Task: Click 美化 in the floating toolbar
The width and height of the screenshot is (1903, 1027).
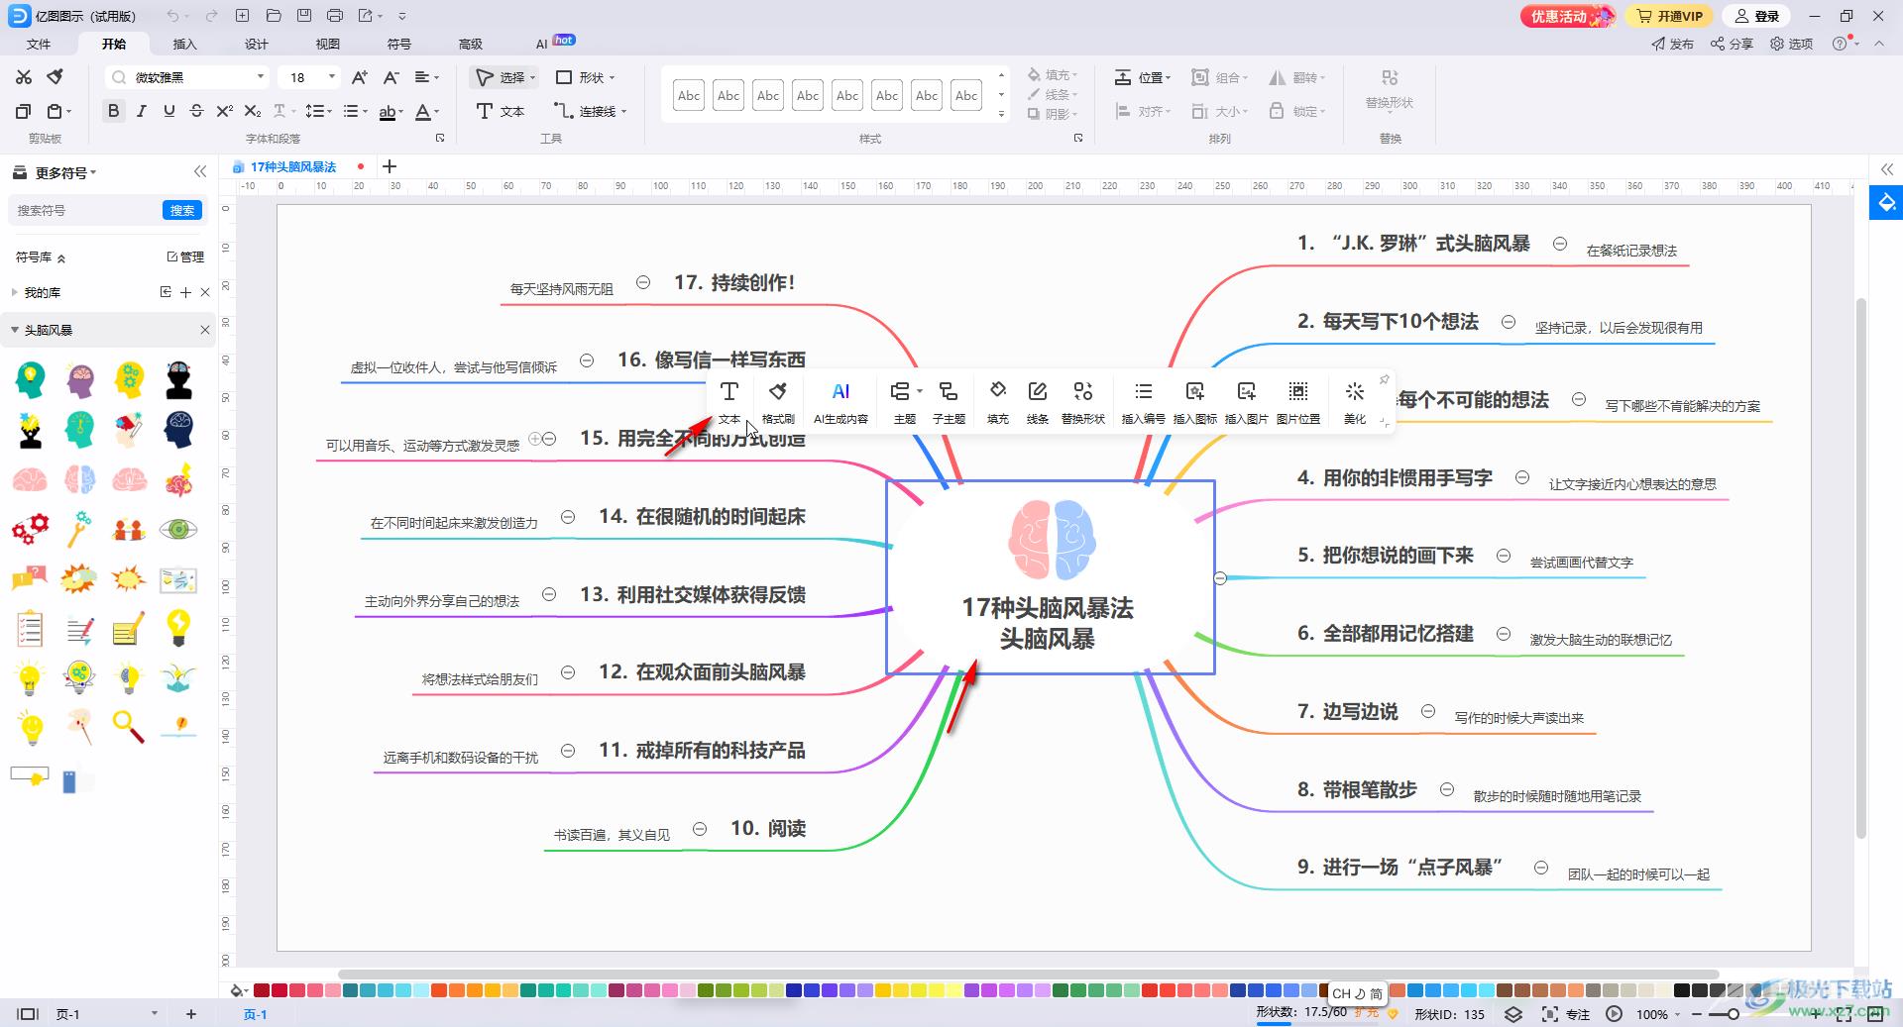Action: click(1355, 402)
